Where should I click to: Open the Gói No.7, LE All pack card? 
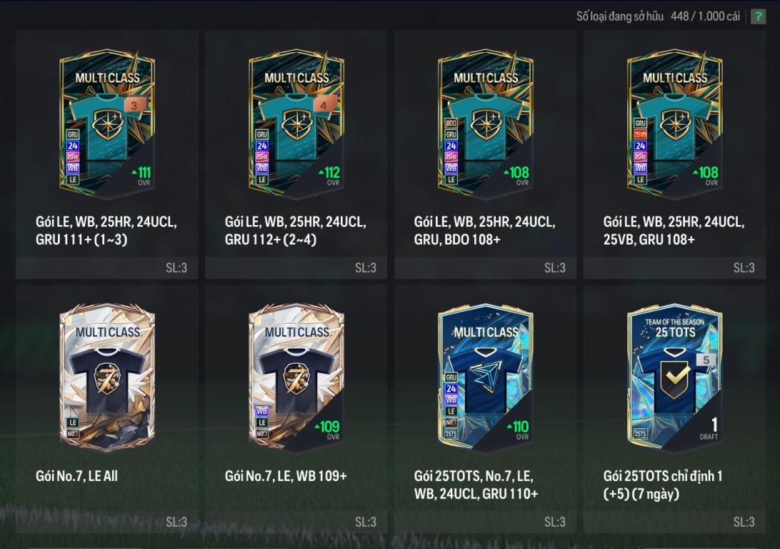[107, 377]
